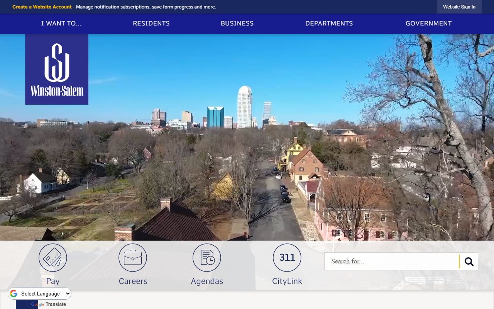The width and height of the screenshot is (494, 309).
Task: Click the Create a Website Account link
Action: (42, 7)
